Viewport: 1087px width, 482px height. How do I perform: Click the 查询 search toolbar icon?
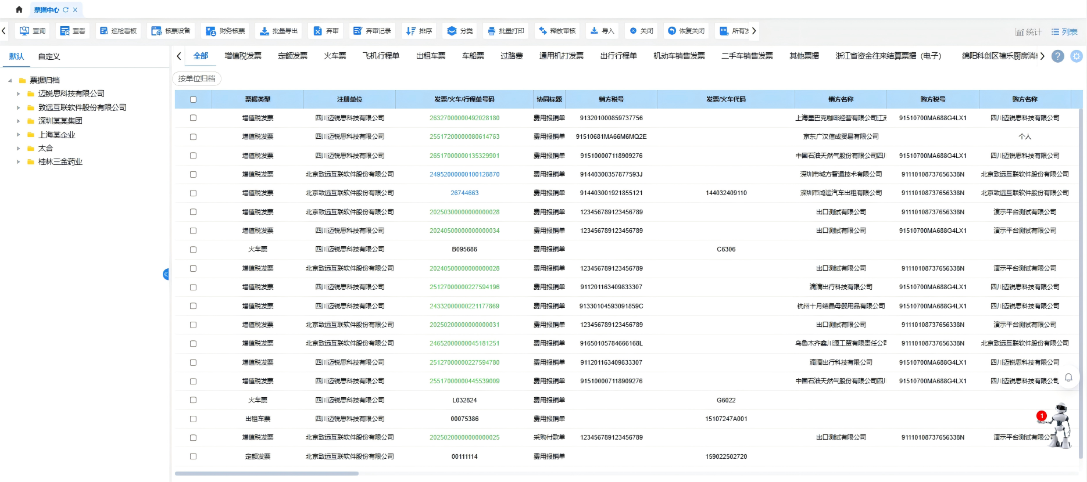click(25, 31)
